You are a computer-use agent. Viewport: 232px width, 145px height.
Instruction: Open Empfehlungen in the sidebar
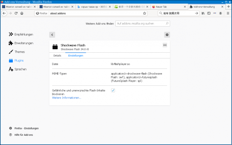(x=21, y=34)
